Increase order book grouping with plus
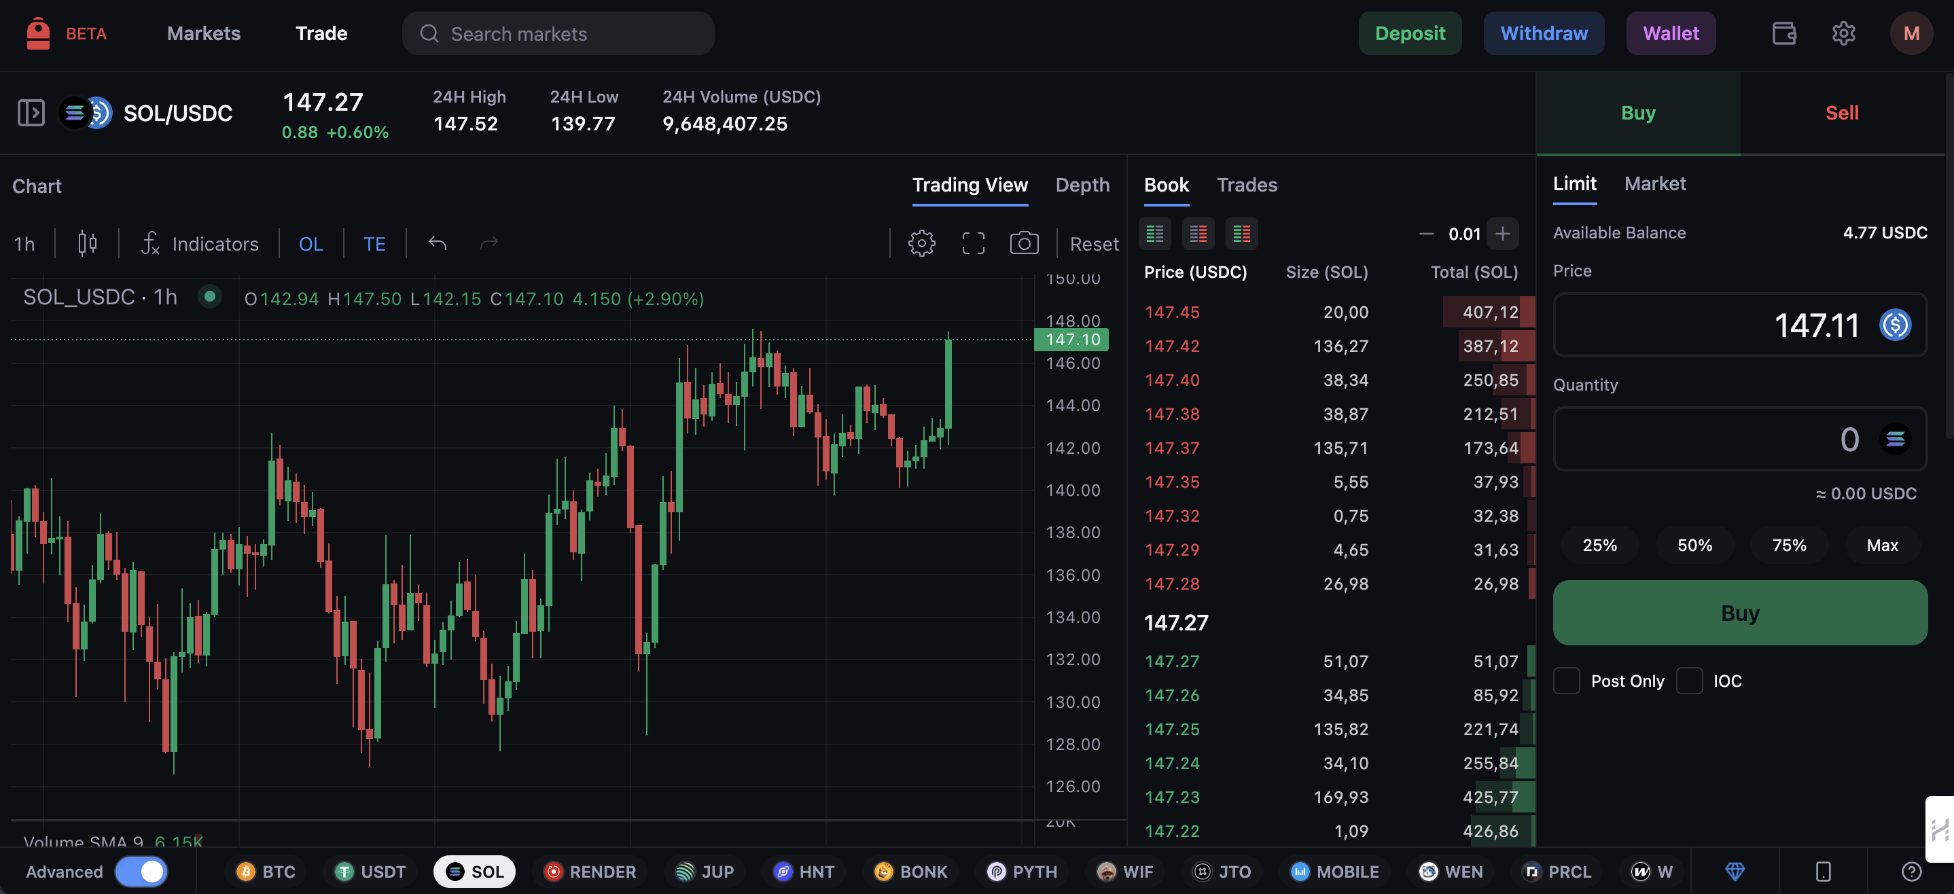1954x894 pixels. pyautogui.click(x=1503, y=234)
